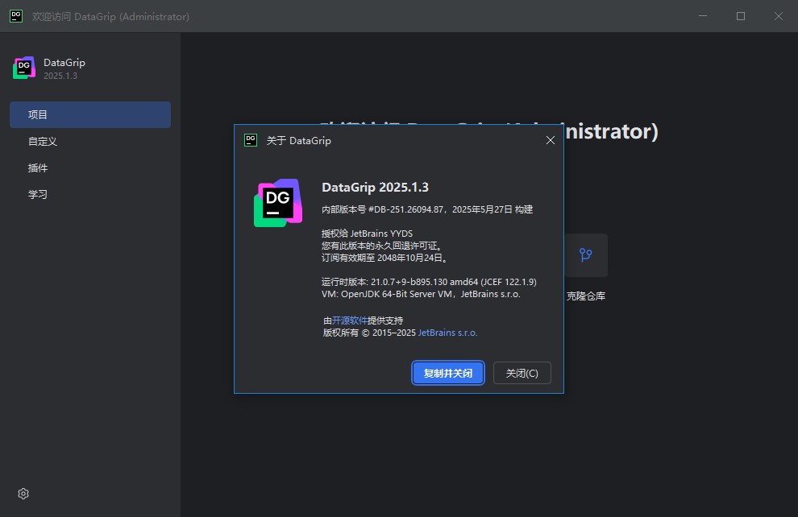Click the DG icon in window title bar
Viewport: 798px width, 517px height.
[x=16, y=16]
